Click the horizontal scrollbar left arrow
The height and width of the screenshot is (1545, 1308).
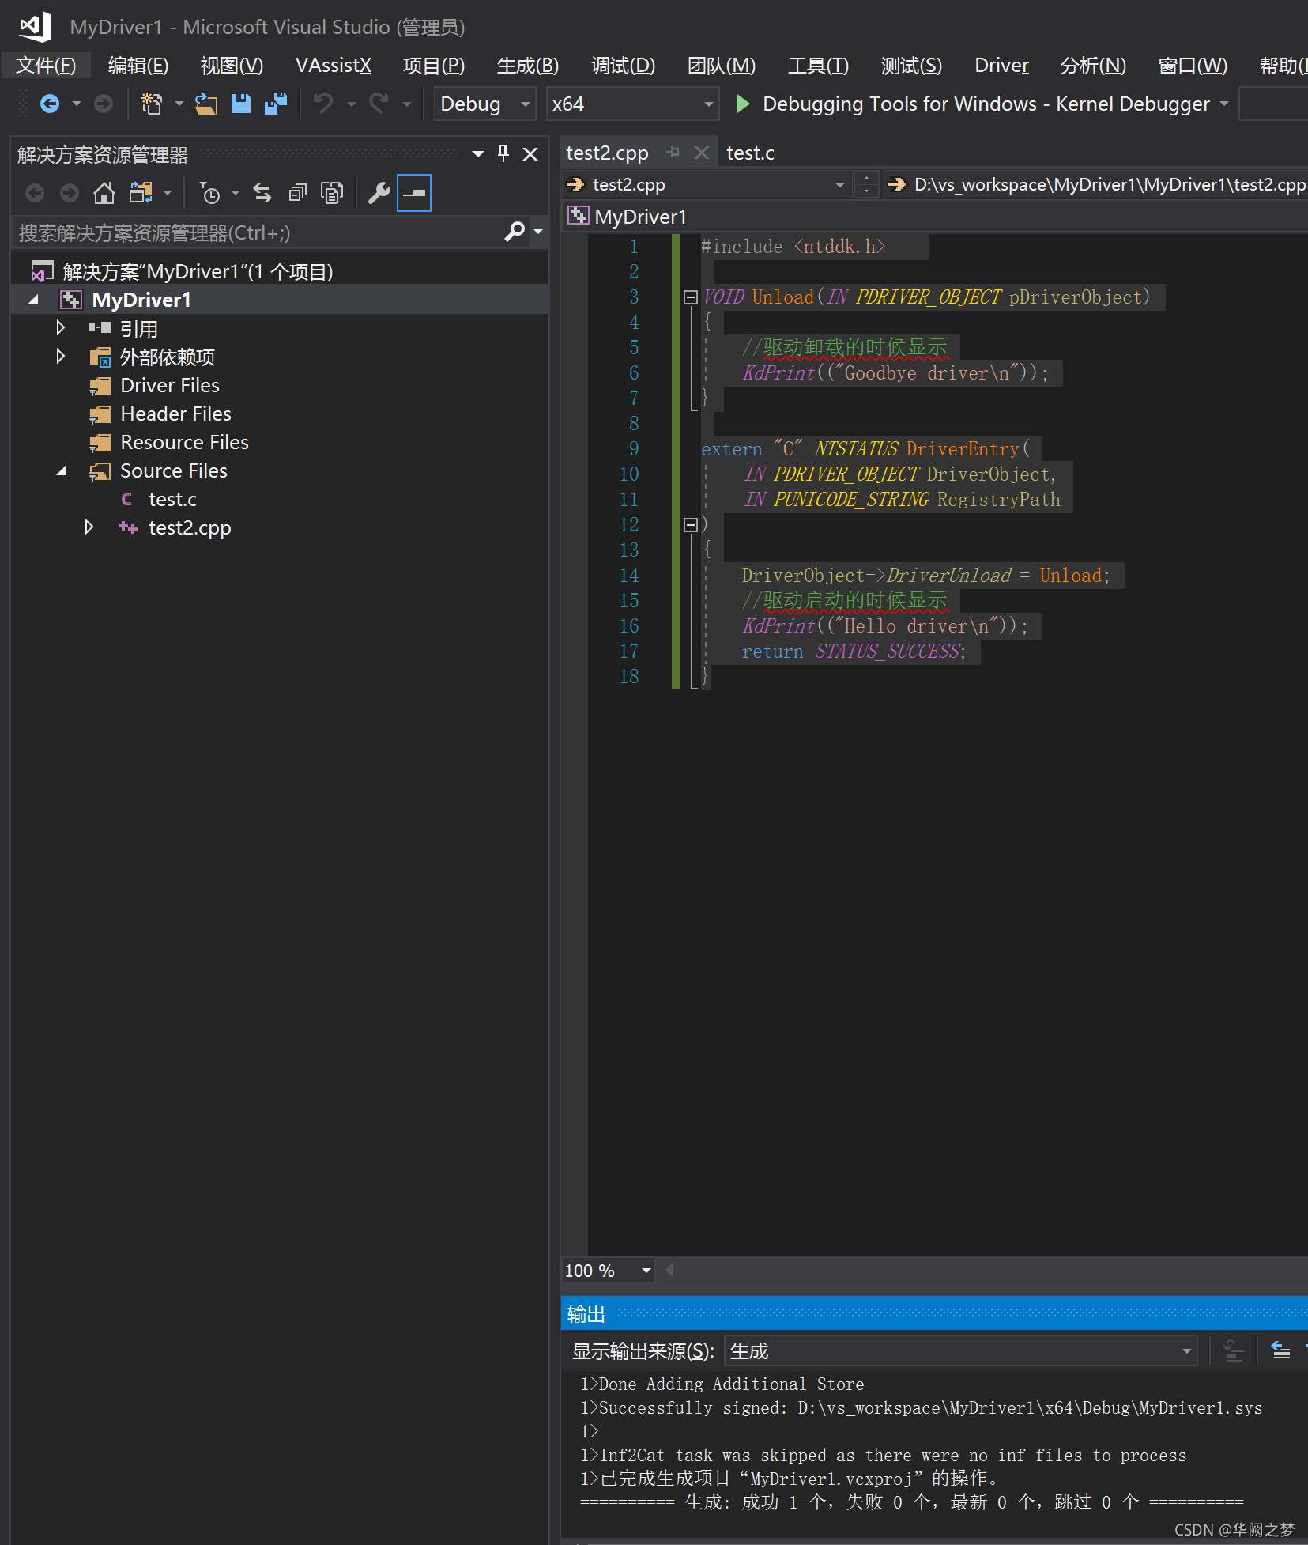coord(670,1271)
